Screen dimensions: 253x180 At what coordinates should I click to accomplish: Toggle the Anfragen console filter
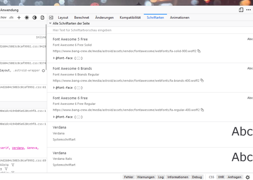click(234, 177)
